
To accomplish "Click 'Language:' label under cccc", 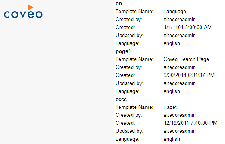I will [128, 139].
